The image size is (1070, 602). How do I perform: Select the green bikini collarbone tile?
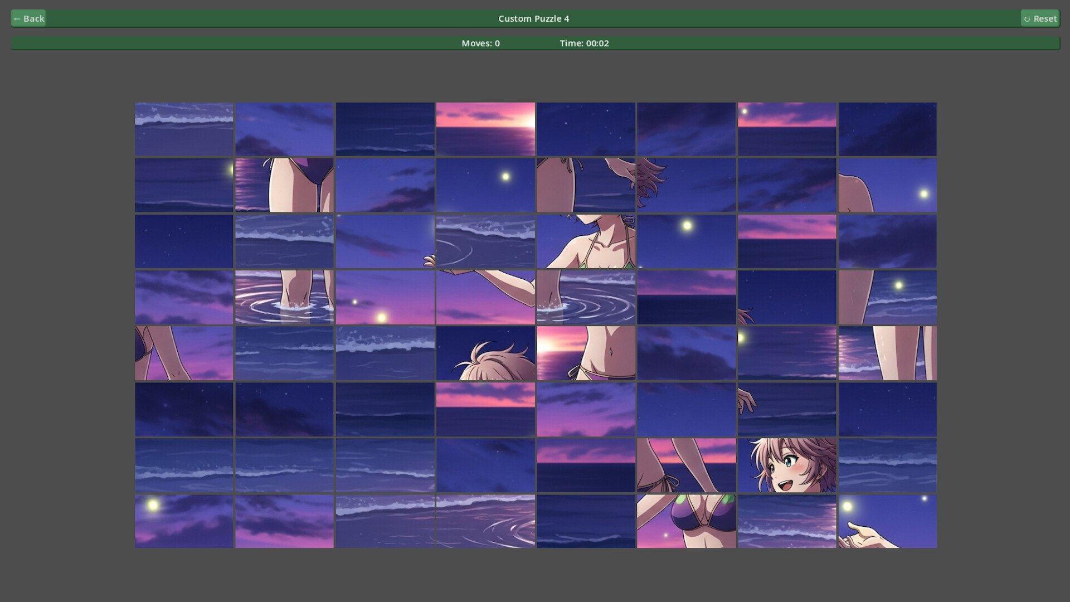point(585,241)
